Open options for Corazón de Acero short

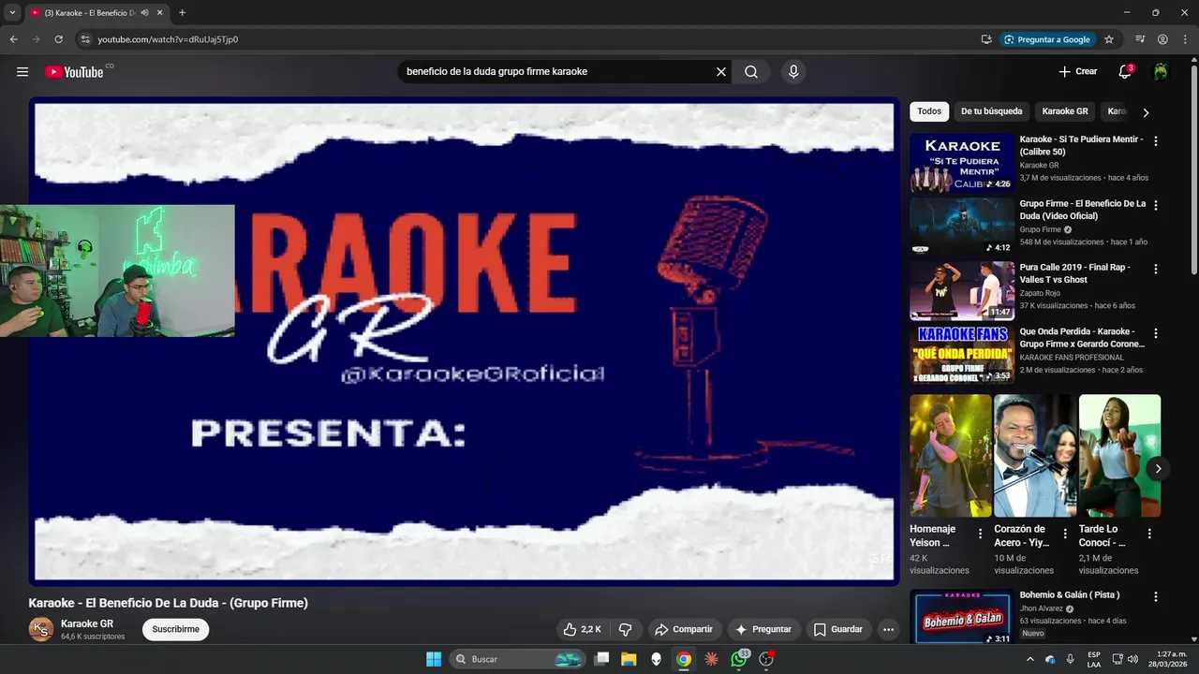click(x=1065, y=534)
